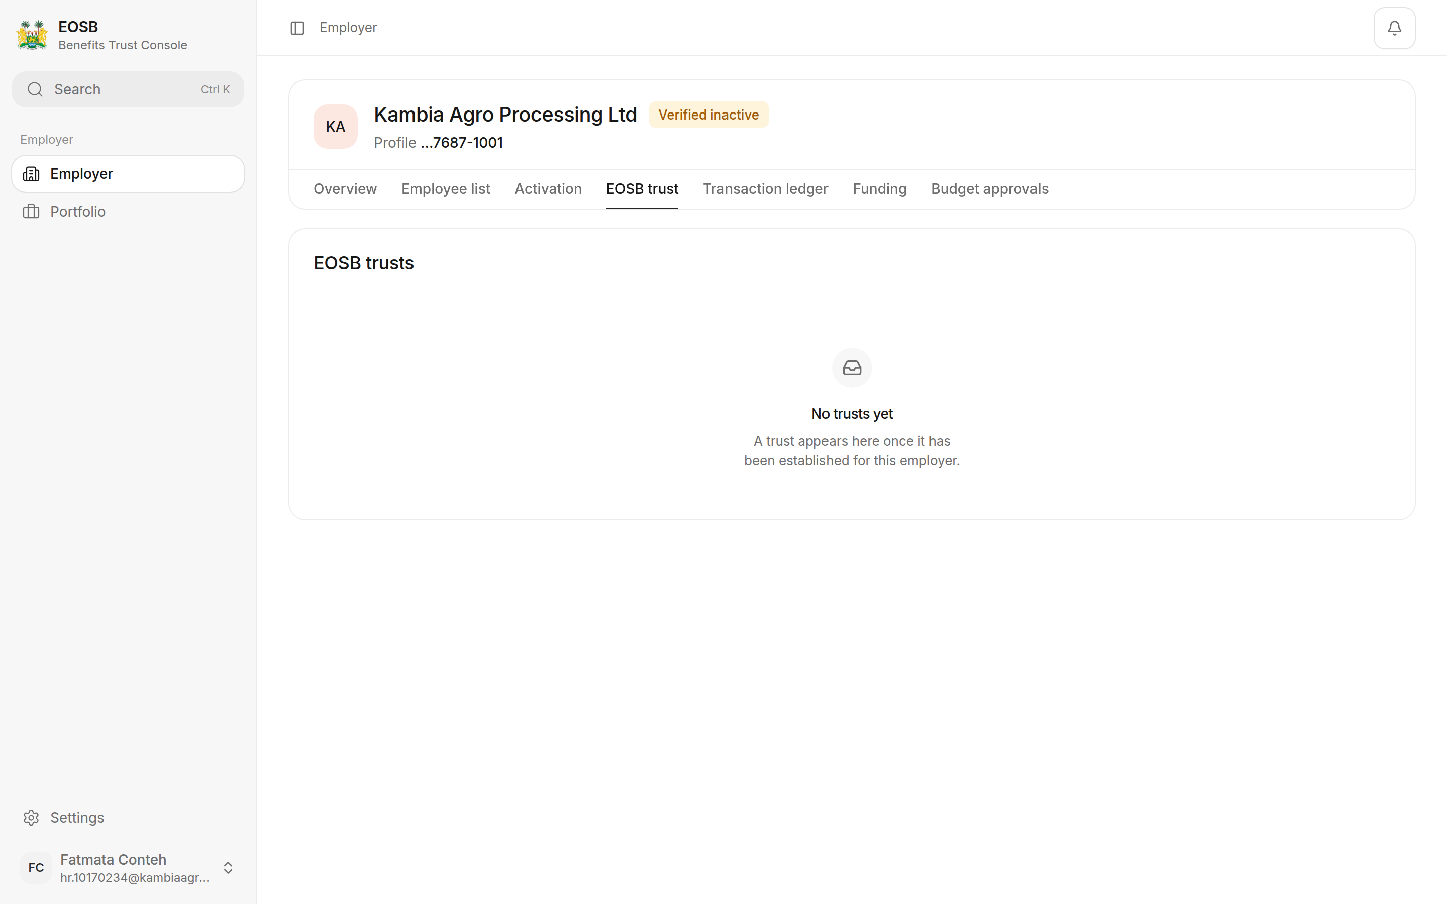
Task: Click the Portfolio briefcase icon
Action: coord(31,211)
